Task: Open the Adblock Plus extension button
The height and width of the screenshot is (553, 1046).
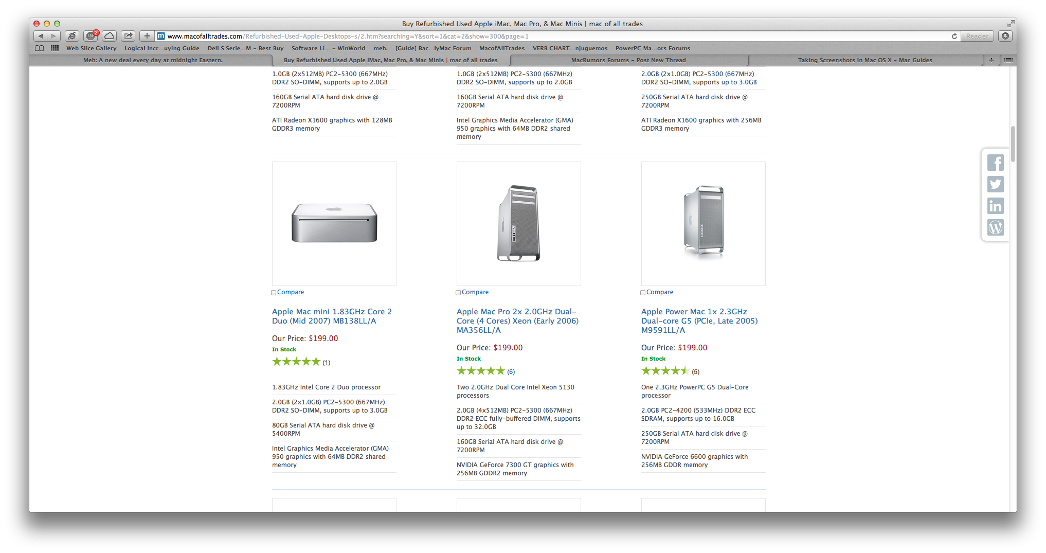Action: pyautogui.click(x=91, y=36)
